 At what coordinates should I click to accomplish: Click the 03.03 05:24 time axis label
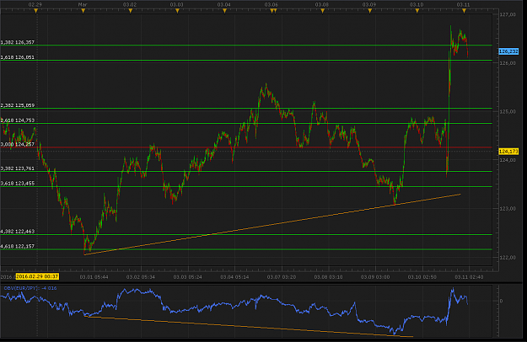pyautogui.click(x=187, y=277)
